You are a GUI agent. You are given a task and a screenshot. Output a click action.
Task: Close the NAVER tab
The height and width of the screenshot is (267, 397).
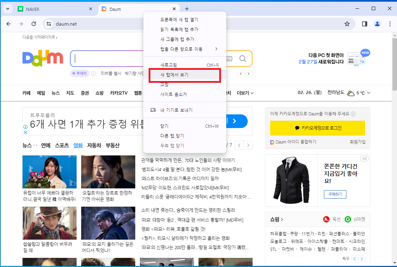90,9
